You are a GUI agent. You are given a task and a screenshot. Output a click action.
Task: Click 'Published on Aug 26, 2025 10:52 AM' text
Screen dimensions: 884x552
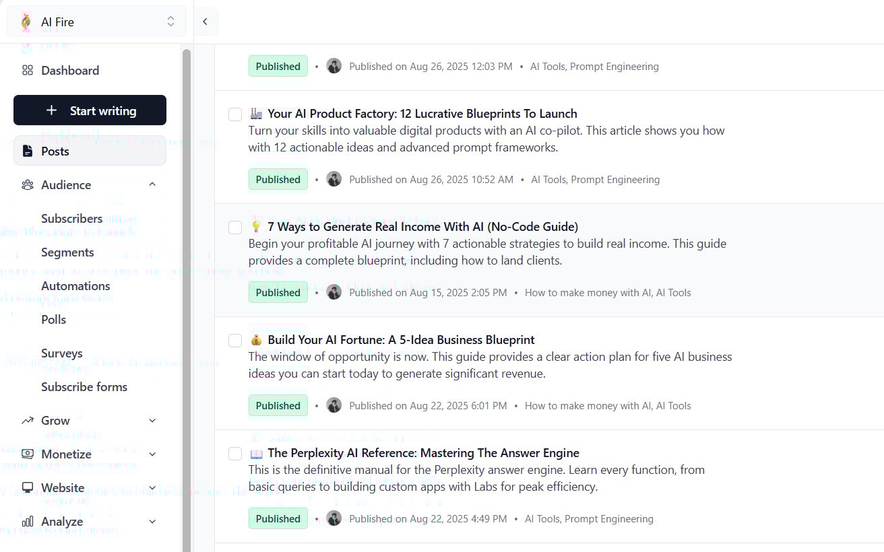click(431, 179)
